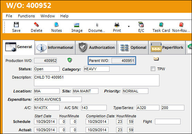Click into the Description text box

pyautogui.click(x=97, y=80)
